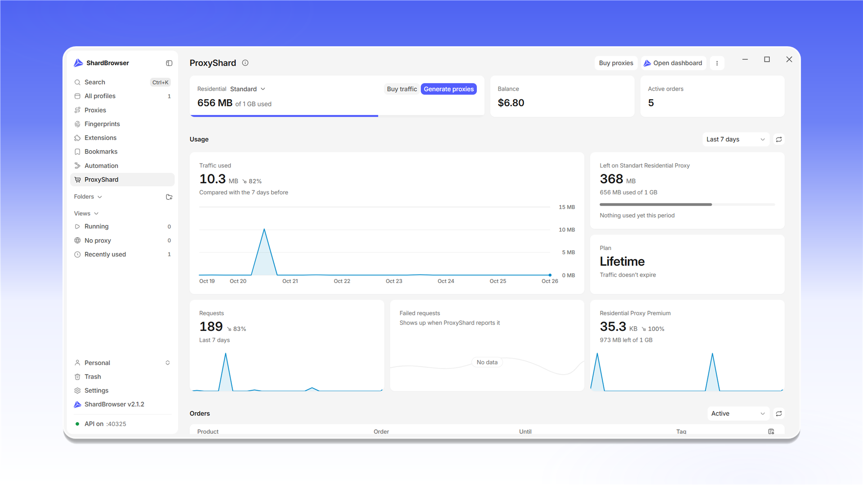
Task: Show the No proxy view
Action: (122, 240)
